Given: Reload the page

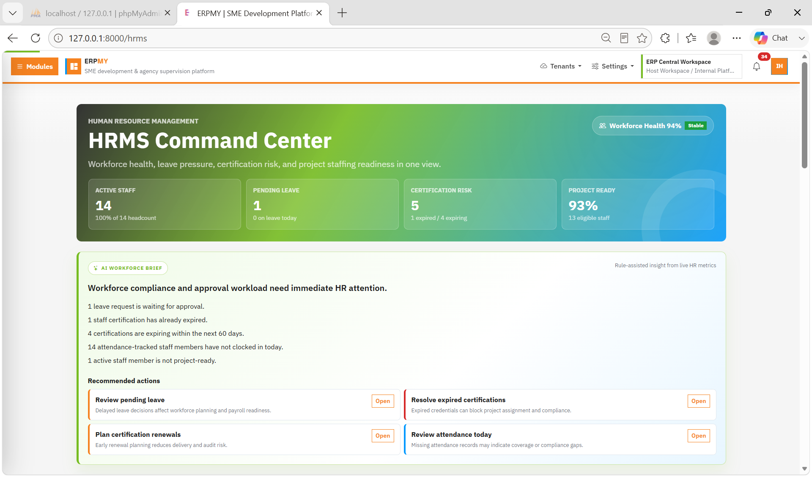Looking at the screenshot, I should (x=36, y=38).
